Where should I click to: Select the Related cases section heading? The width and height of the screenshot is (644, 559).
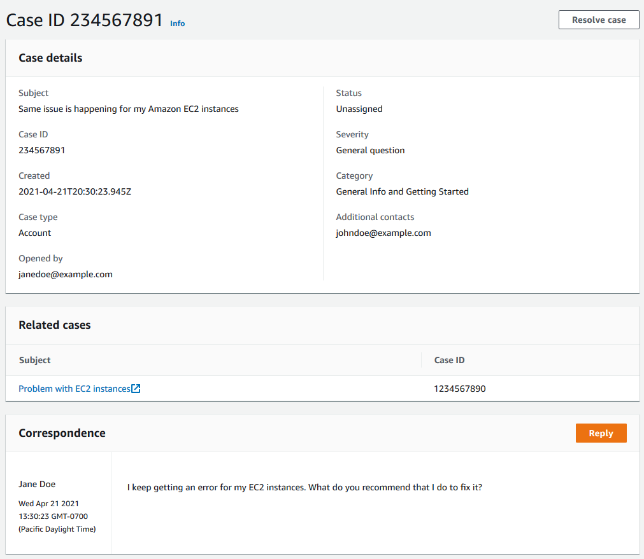point(54,325)
